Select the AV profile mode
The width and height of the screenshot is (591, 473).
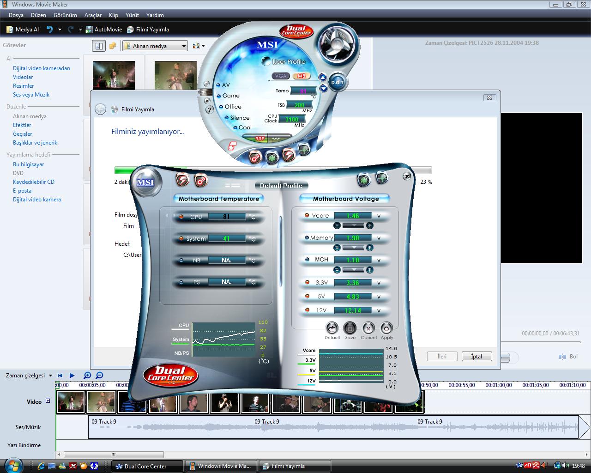point(223,85)
